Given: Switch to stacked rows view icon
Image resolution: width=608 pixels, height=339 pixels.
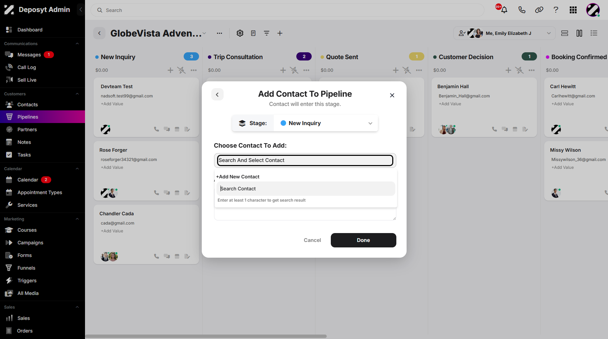Looking at the screenshot, I should pos(565,33).
